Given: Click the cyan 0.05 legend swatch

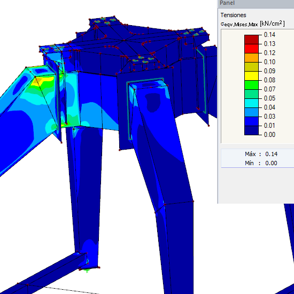Looking at the screenshot, I should click(x=251, y=103).
